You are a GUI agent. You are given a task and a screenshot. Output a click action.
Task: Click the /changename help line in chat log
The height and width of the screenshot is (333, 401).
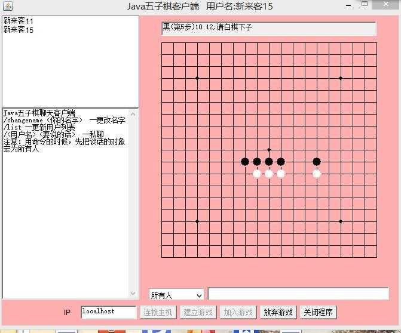pos(64,120)
